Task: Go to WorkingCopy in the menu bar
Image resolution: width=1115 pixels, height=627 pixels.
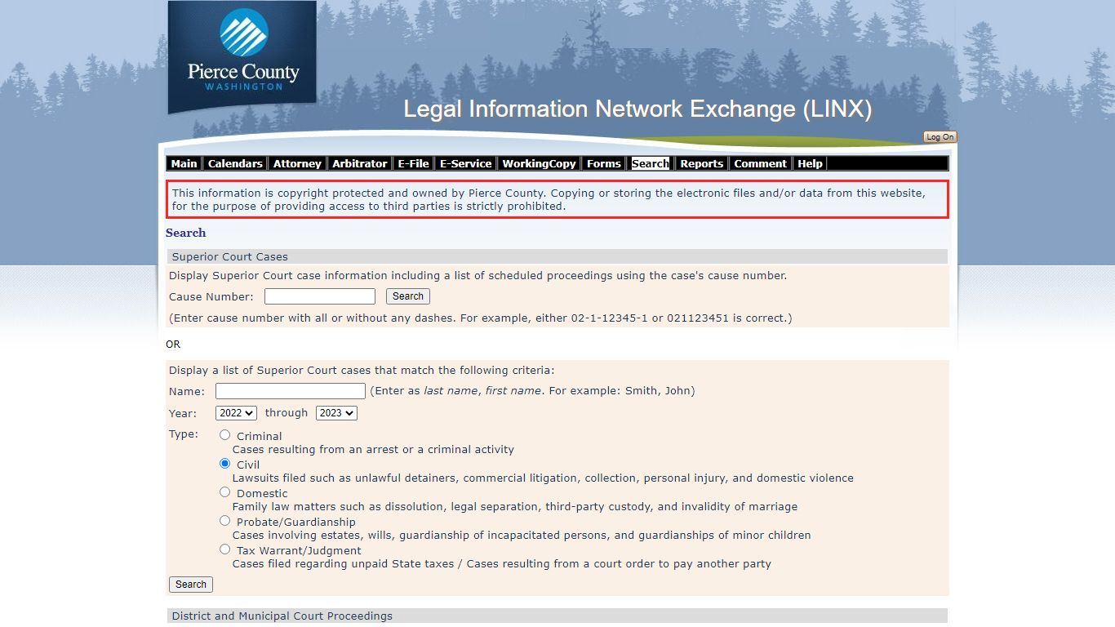Action: [x=539, y=163]
